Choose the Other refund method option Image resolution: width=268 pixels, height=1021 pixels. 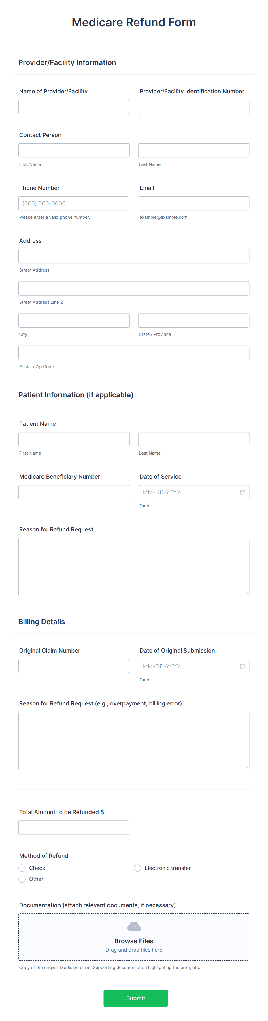22,879
